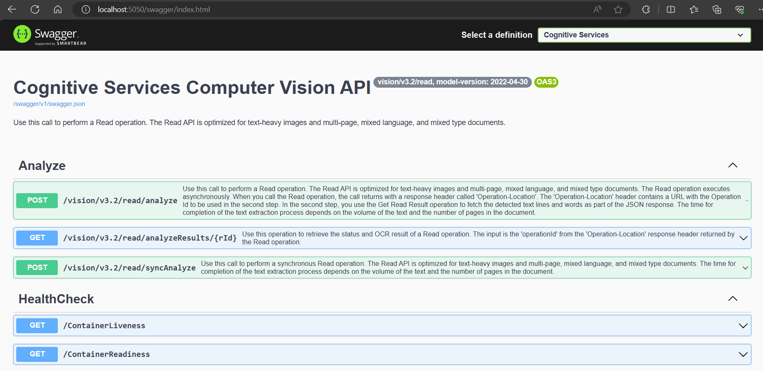Image resolution: width=763 pixels, height=371 pixels.
Task: Click the /vision/v3.2/read/analyzeResults/{rId} path
Action: (150, 238)
